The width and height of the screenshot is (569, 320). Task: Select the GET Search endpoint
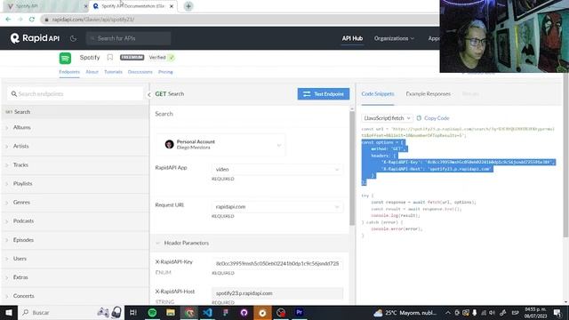tap(75, 112)
